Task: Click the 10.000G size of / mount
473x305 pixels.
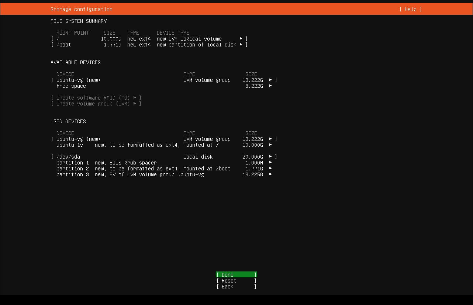Action: (x=111, y=39)
